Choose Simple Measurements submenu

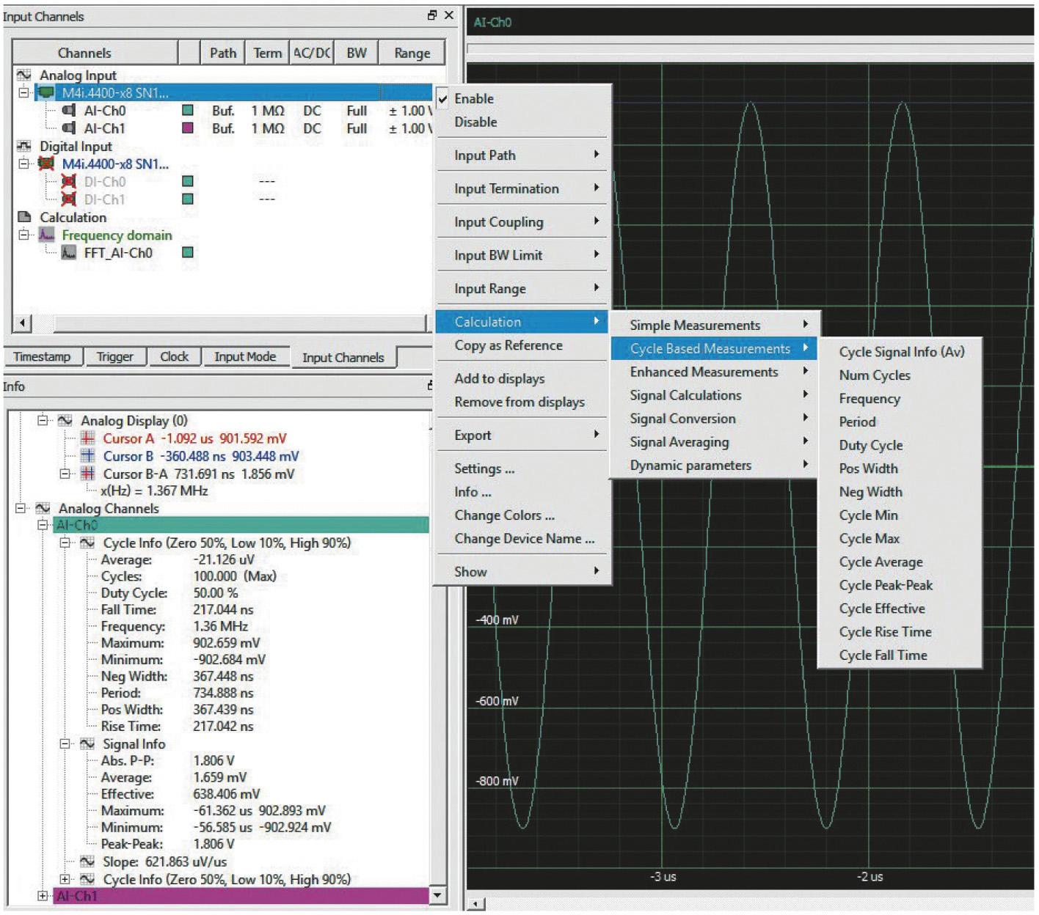pos(714,325)
